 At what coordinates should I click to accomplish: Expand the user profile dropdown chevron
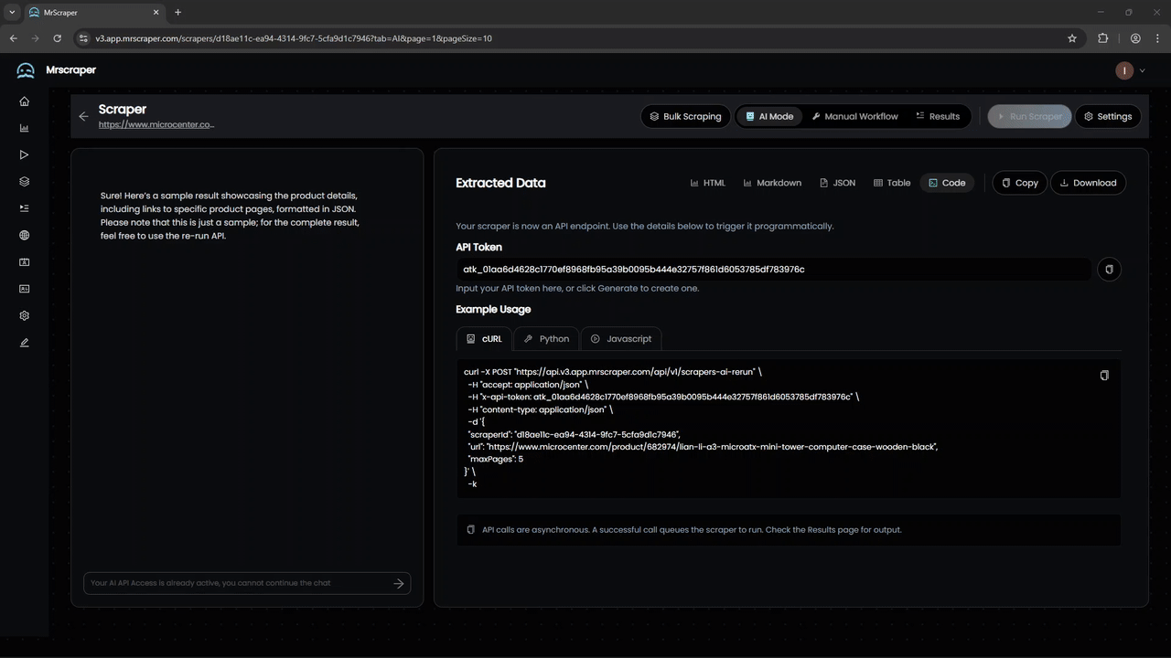(1142, 70)
